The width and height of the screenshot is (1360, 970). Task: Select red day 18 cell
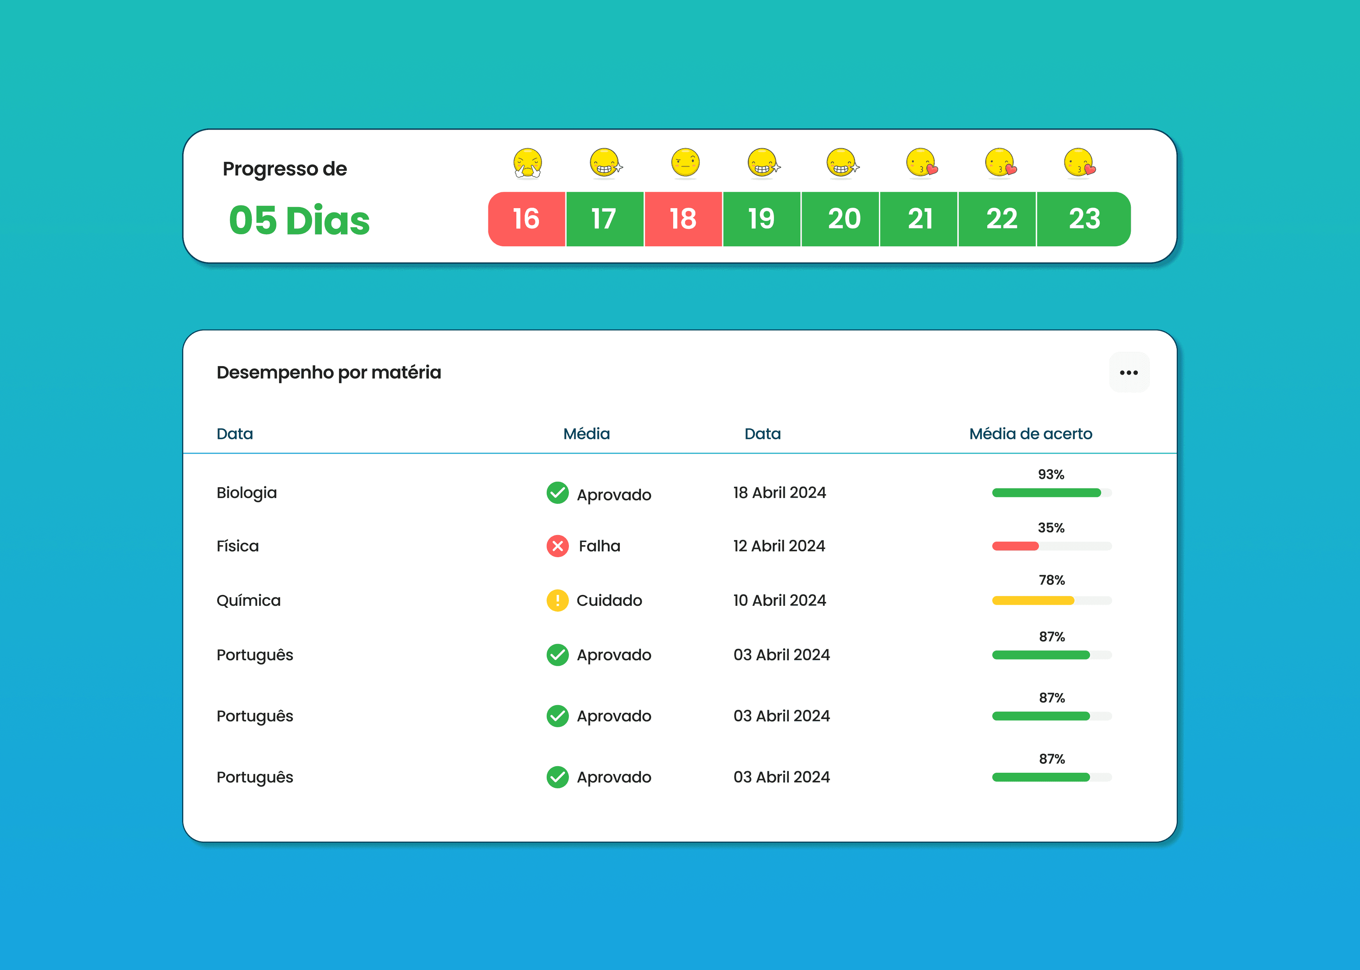(x=683, y=219)
